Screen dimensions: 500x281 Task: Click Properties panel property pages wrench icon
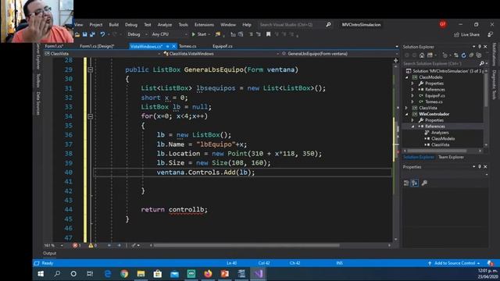[x=424, y=183]
